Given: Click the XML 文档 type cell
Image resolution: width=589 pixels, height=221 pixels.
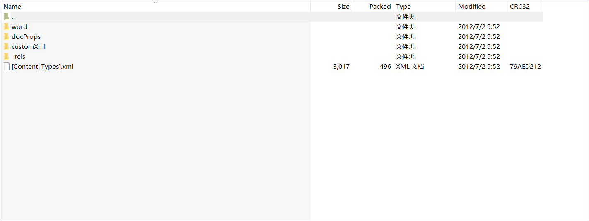Looking at the screenshot, I should (410, 66).
